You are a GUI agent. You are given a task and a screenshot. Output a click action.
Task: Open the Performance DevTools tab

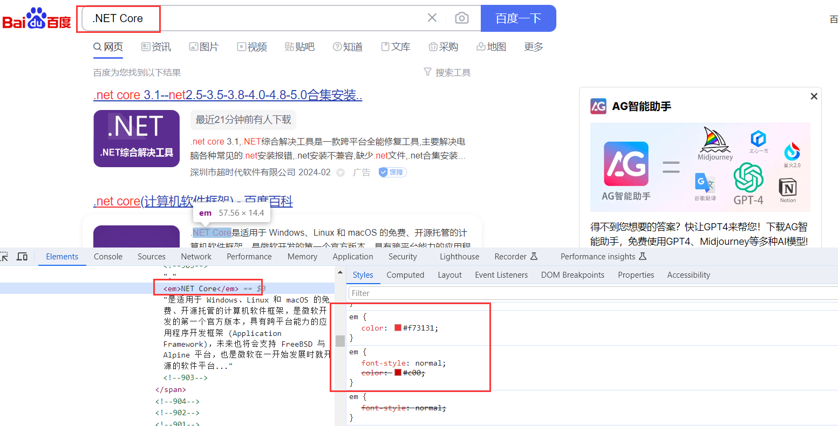(x=249, y=257)
